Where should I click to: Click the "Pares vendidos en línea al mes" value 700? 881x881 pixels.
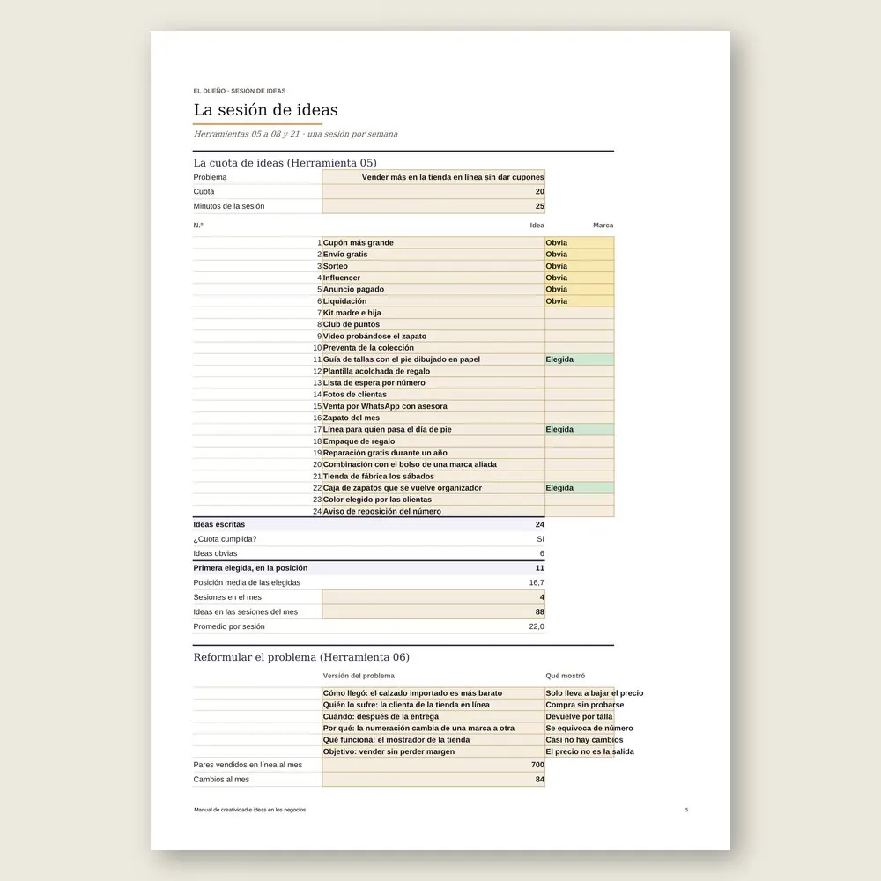[433, 765]
